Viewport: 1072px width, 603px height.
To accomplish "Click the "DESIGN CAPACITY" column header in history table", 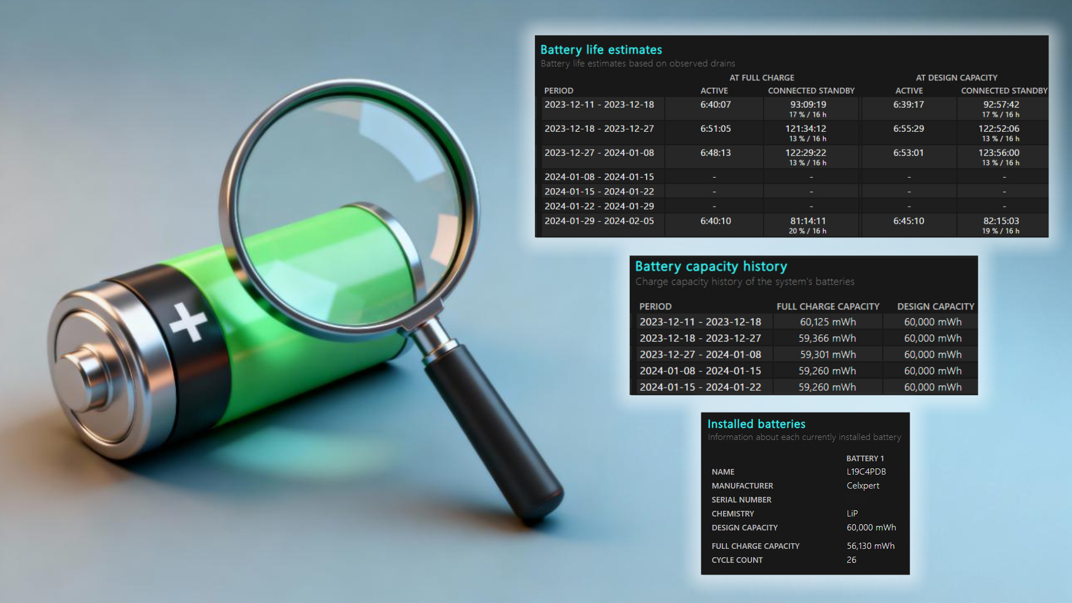I will [x=935, y=307].
